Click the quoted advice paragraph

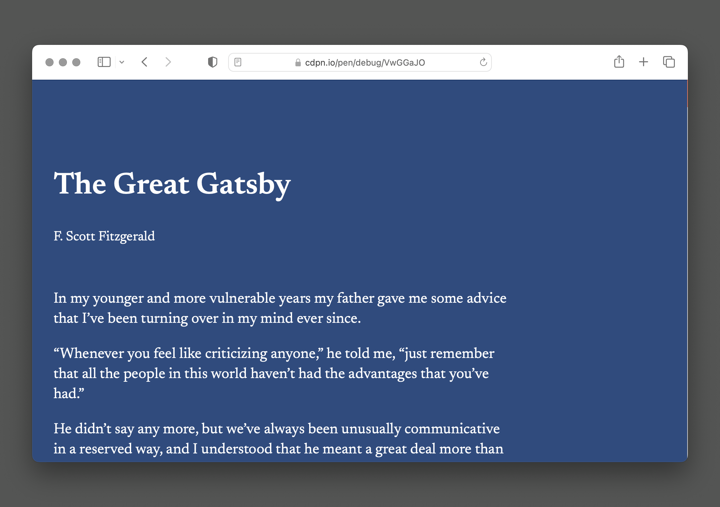pyautogui.click(x=274, y=373)
